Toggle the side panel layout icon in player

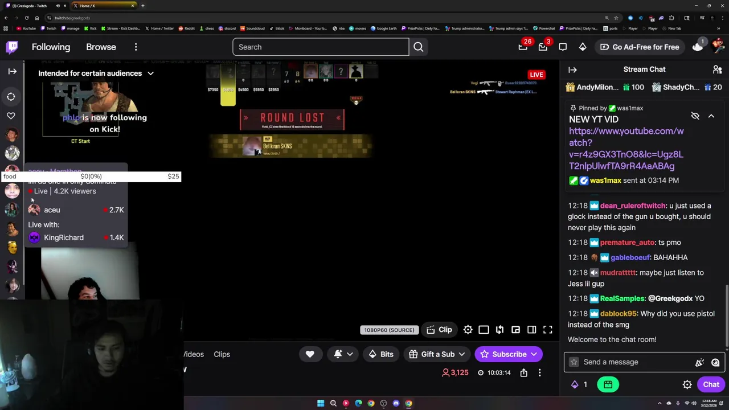(531, 330)
